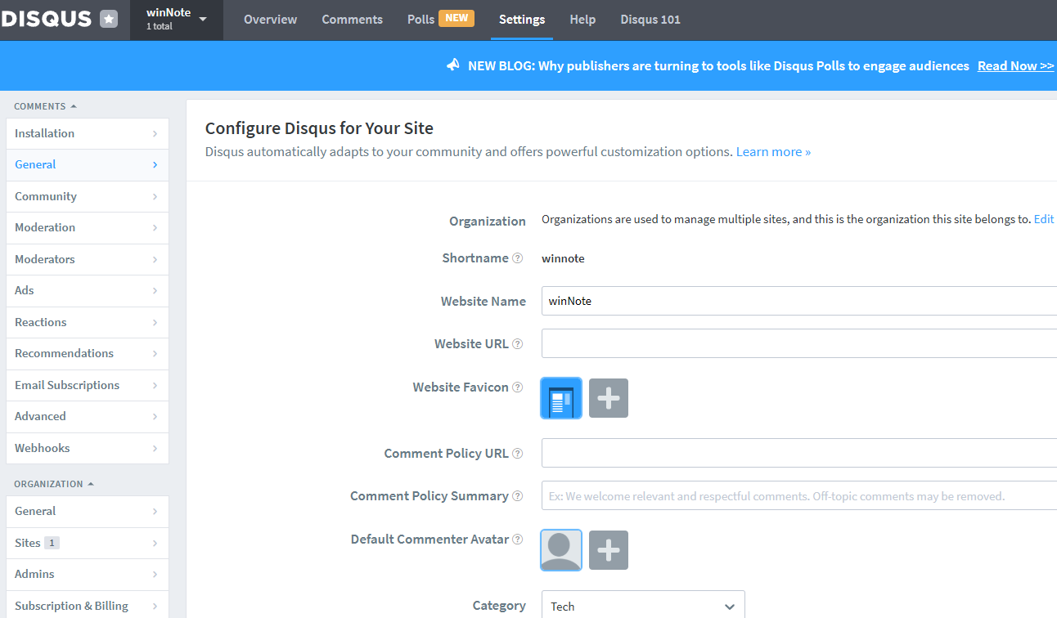Image resolution: width=1057 pixels, height=618 pixels.
Task: Open Email Subscriptions in sidebar
Action: (x=88, y=385)
